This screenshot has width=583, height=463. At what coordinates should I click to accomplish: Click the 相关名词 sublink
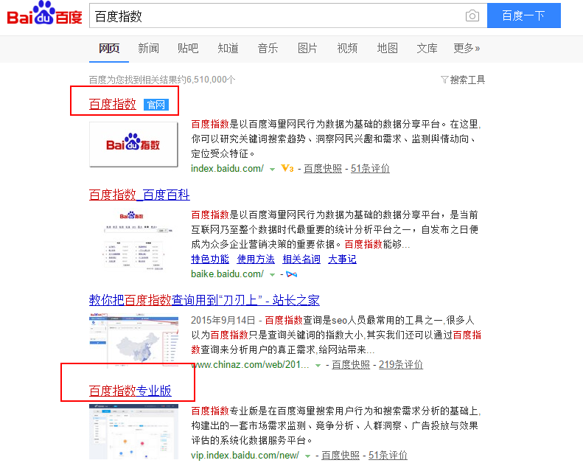[301, 260]
